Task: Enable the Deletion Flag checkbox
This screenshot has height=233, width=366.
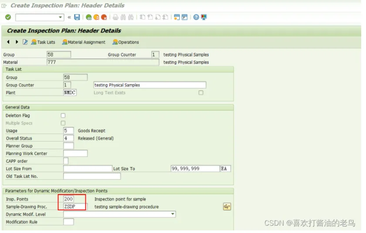Action: click(63, 116)
